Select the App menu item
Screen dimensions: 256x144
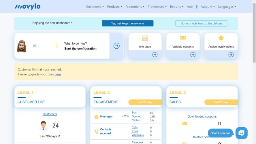(x=190, y=7)
